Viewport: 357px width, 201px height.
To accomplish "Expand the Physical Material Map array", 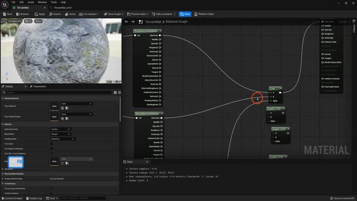I will tap(2, 179).
